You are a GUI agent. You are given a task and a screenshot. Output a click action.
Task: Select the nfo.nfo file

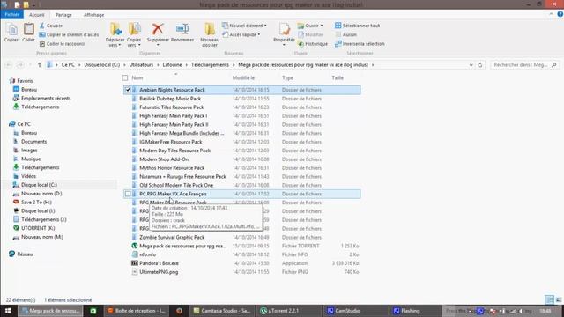click(147, 254)
